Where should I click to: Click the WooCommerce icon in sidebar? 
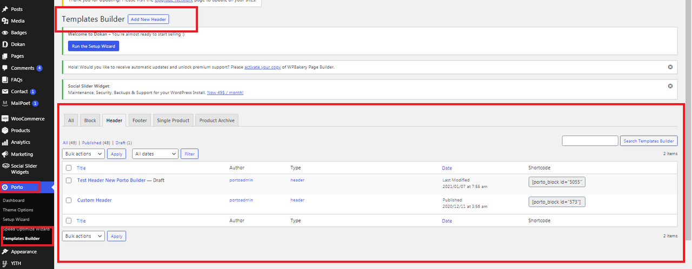pos(5,118)
